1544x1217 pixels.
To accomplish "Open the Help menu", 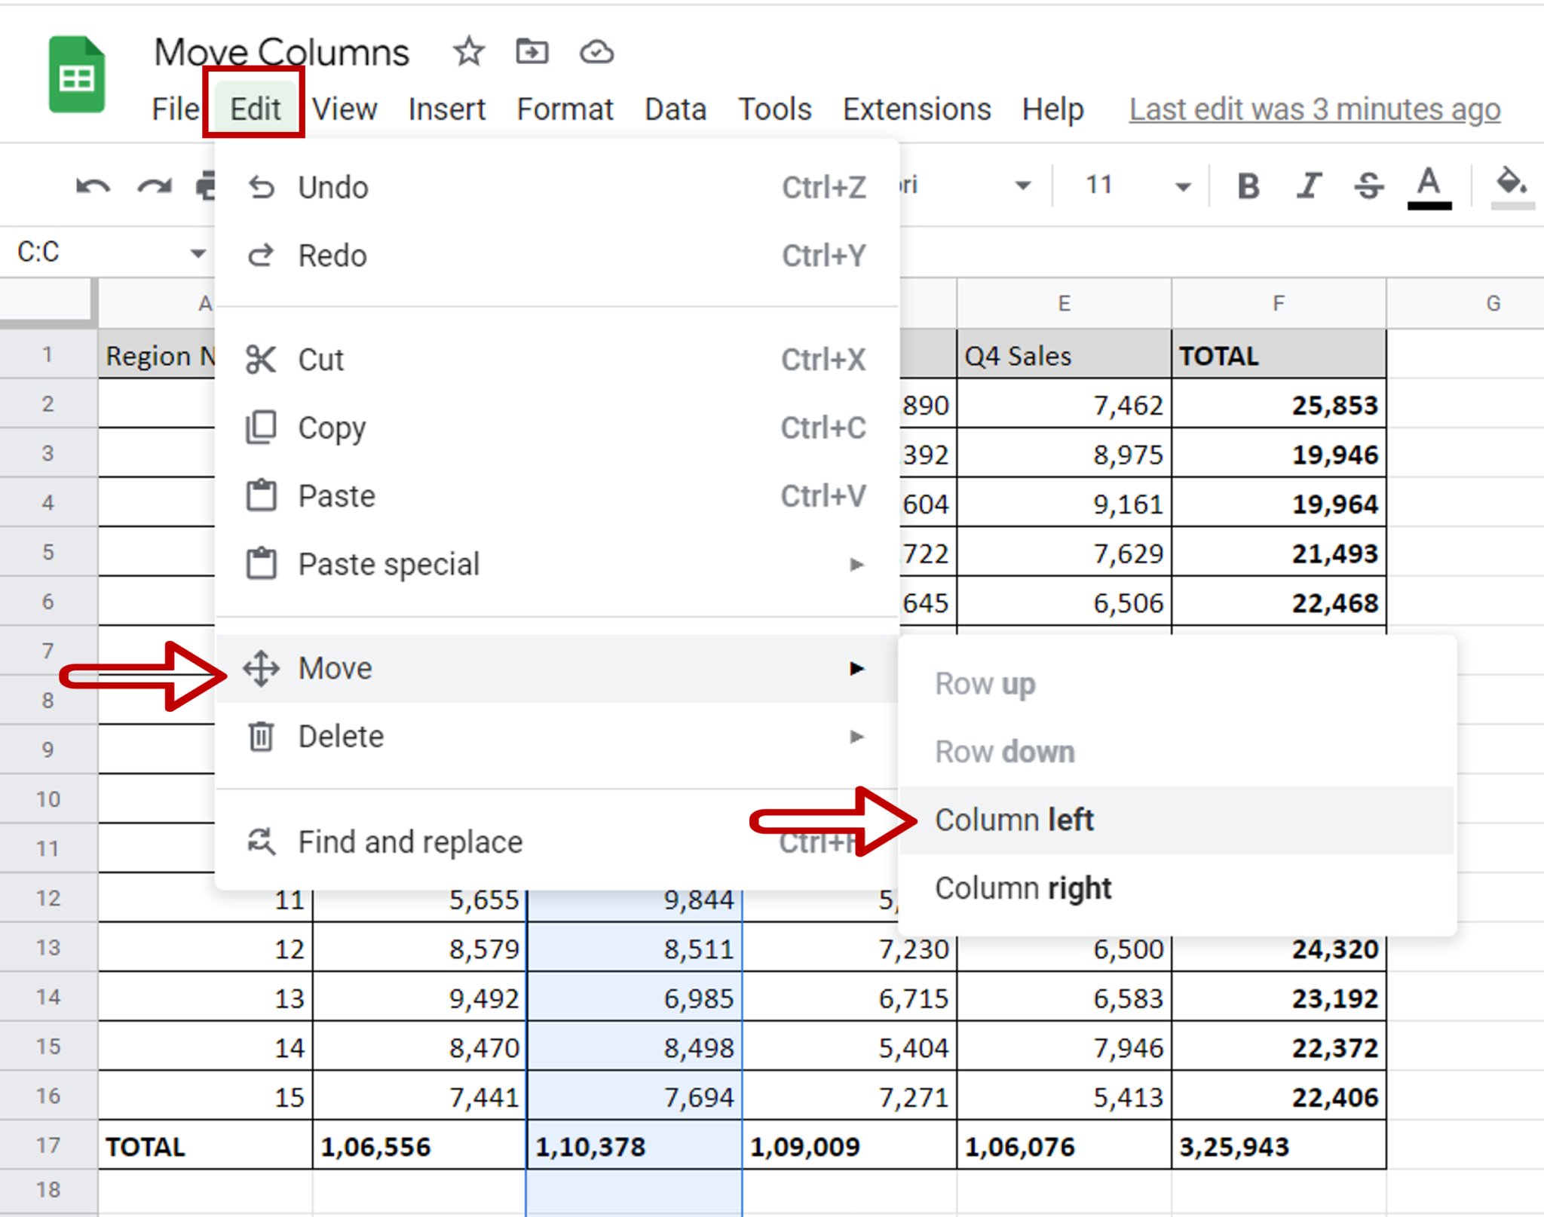I will click(x=1052, y=109).
